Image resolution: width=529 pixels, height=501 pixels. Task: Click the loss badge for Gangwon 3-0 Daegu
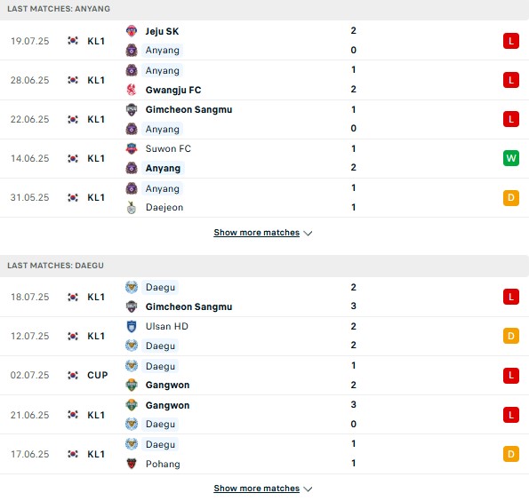[511, 415]
